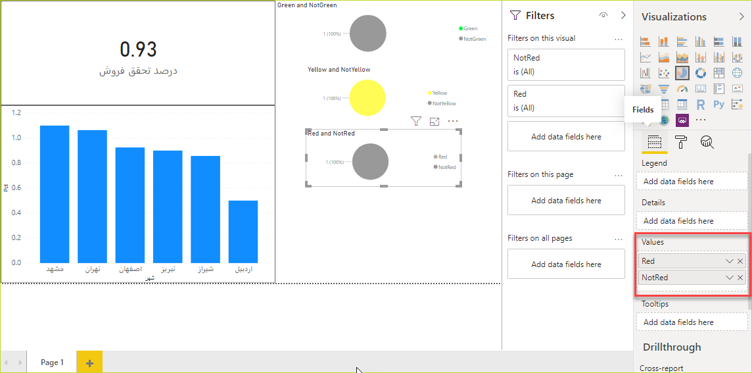
Task: Open the Format paint roller tab
Action: [x=681, y=141]
